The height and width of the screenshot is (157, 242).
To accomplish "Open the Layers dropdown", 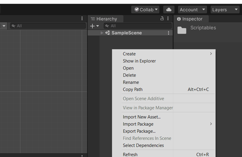I will point(225,9).
